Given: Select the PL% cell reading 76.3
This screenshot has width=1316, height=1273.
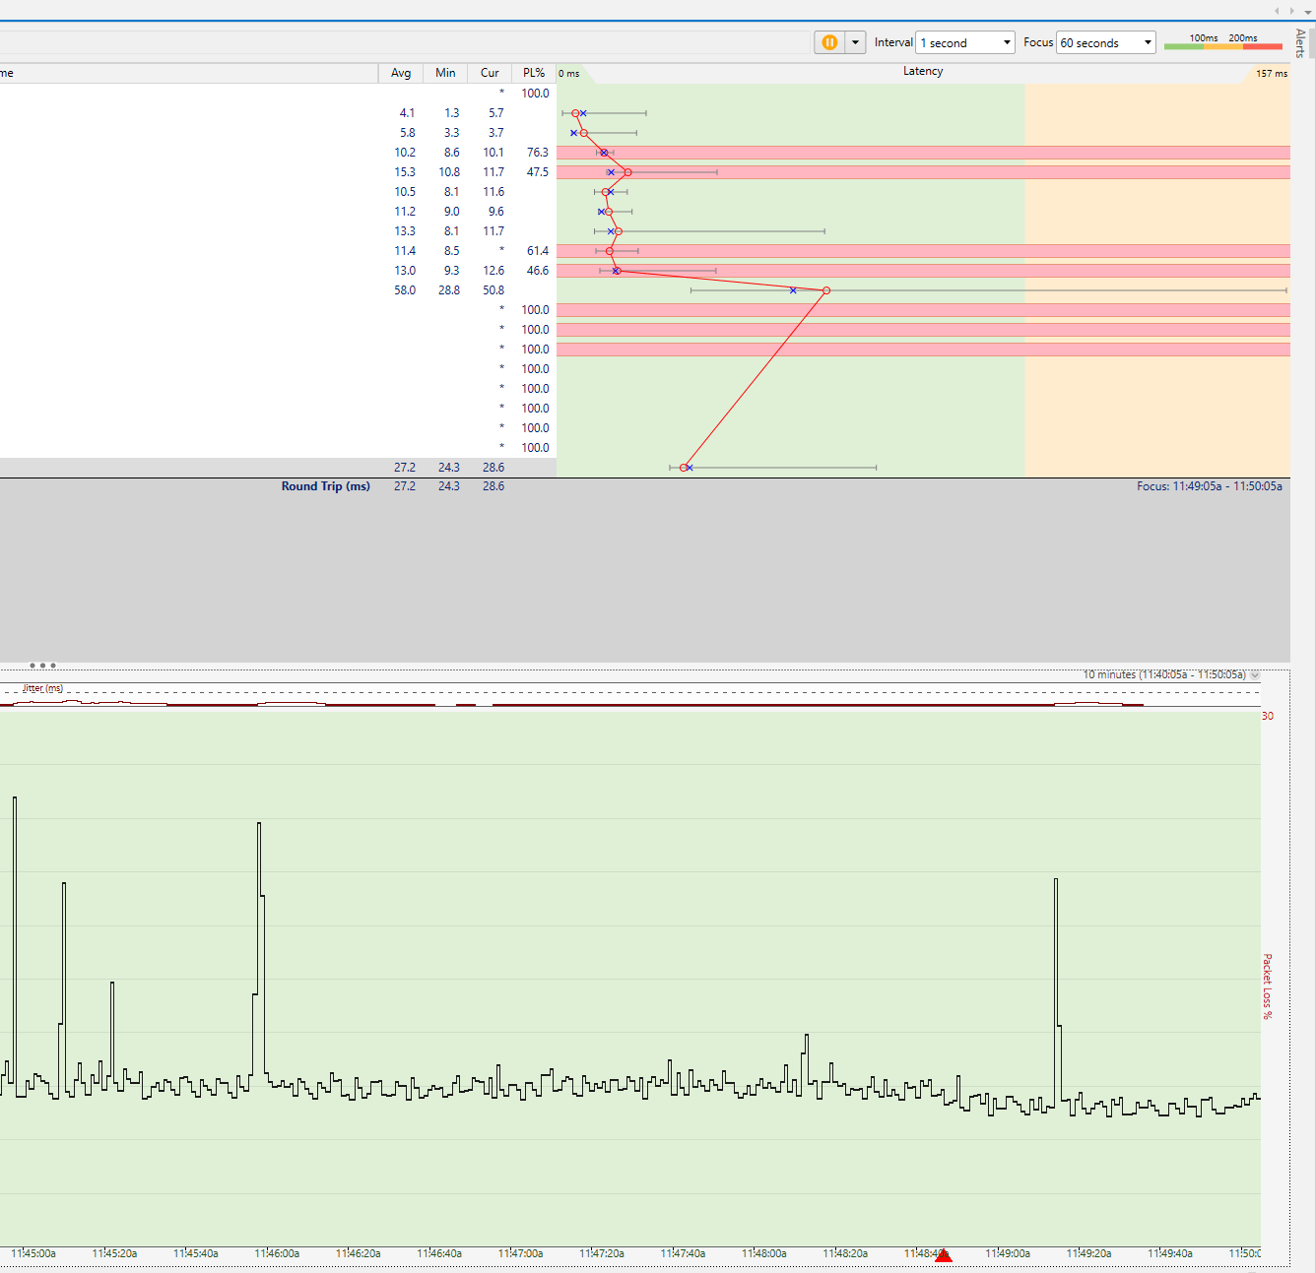Looking at the screenshot, I should [538, 153].
